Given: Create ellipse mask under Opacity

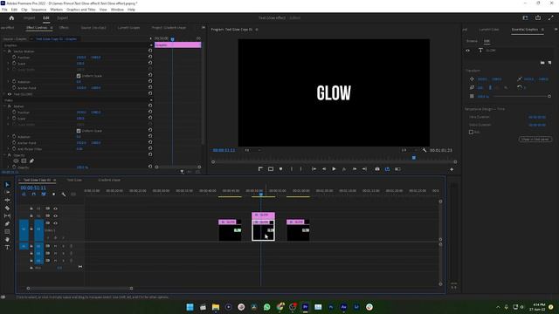Looking at the screenshot, I should coord(16,160).
